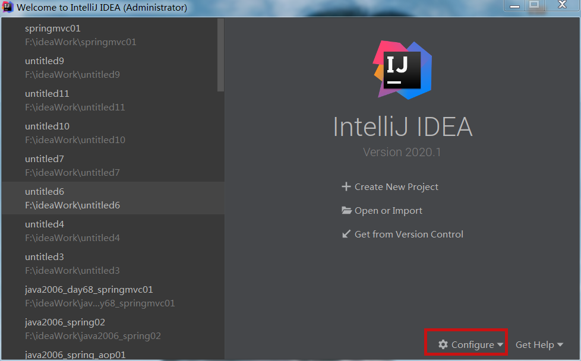Open the highlighted project untitled6
This screenshot has width=581, height=361.
coord(113,198)
